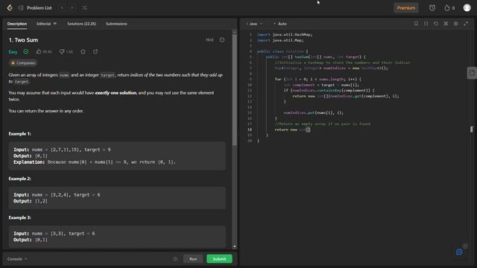Open editor keyboard shortcuts icon
Image resolution: width=477 pixels, height=268 pixels.
tap(446, 24)
